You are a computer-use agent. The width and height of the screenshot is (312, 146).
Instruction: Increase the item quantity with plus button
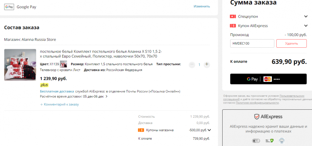coord(207,65)
